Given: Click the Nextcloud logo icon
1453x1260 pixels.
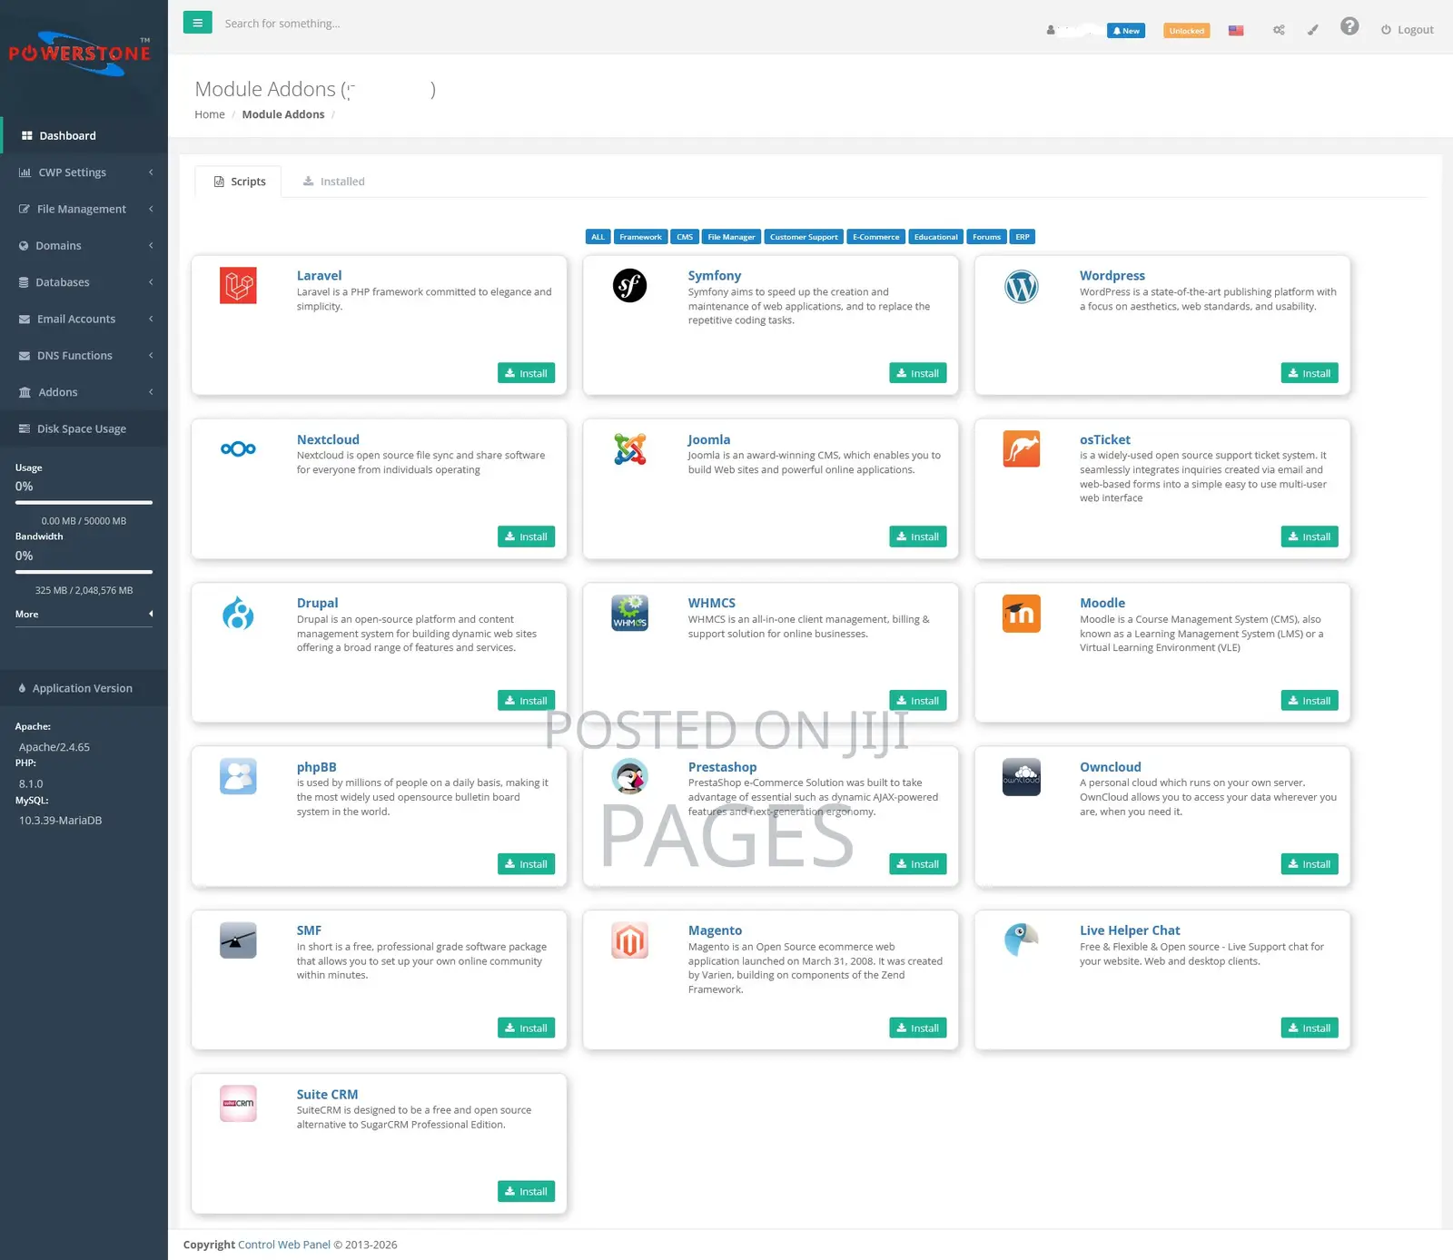Looking at the screenshot, I should (238, 448).
